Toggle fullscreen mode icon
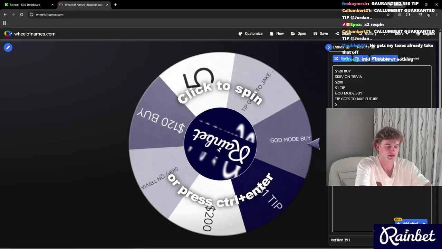The image size is (442, 249). click(386, 34)
